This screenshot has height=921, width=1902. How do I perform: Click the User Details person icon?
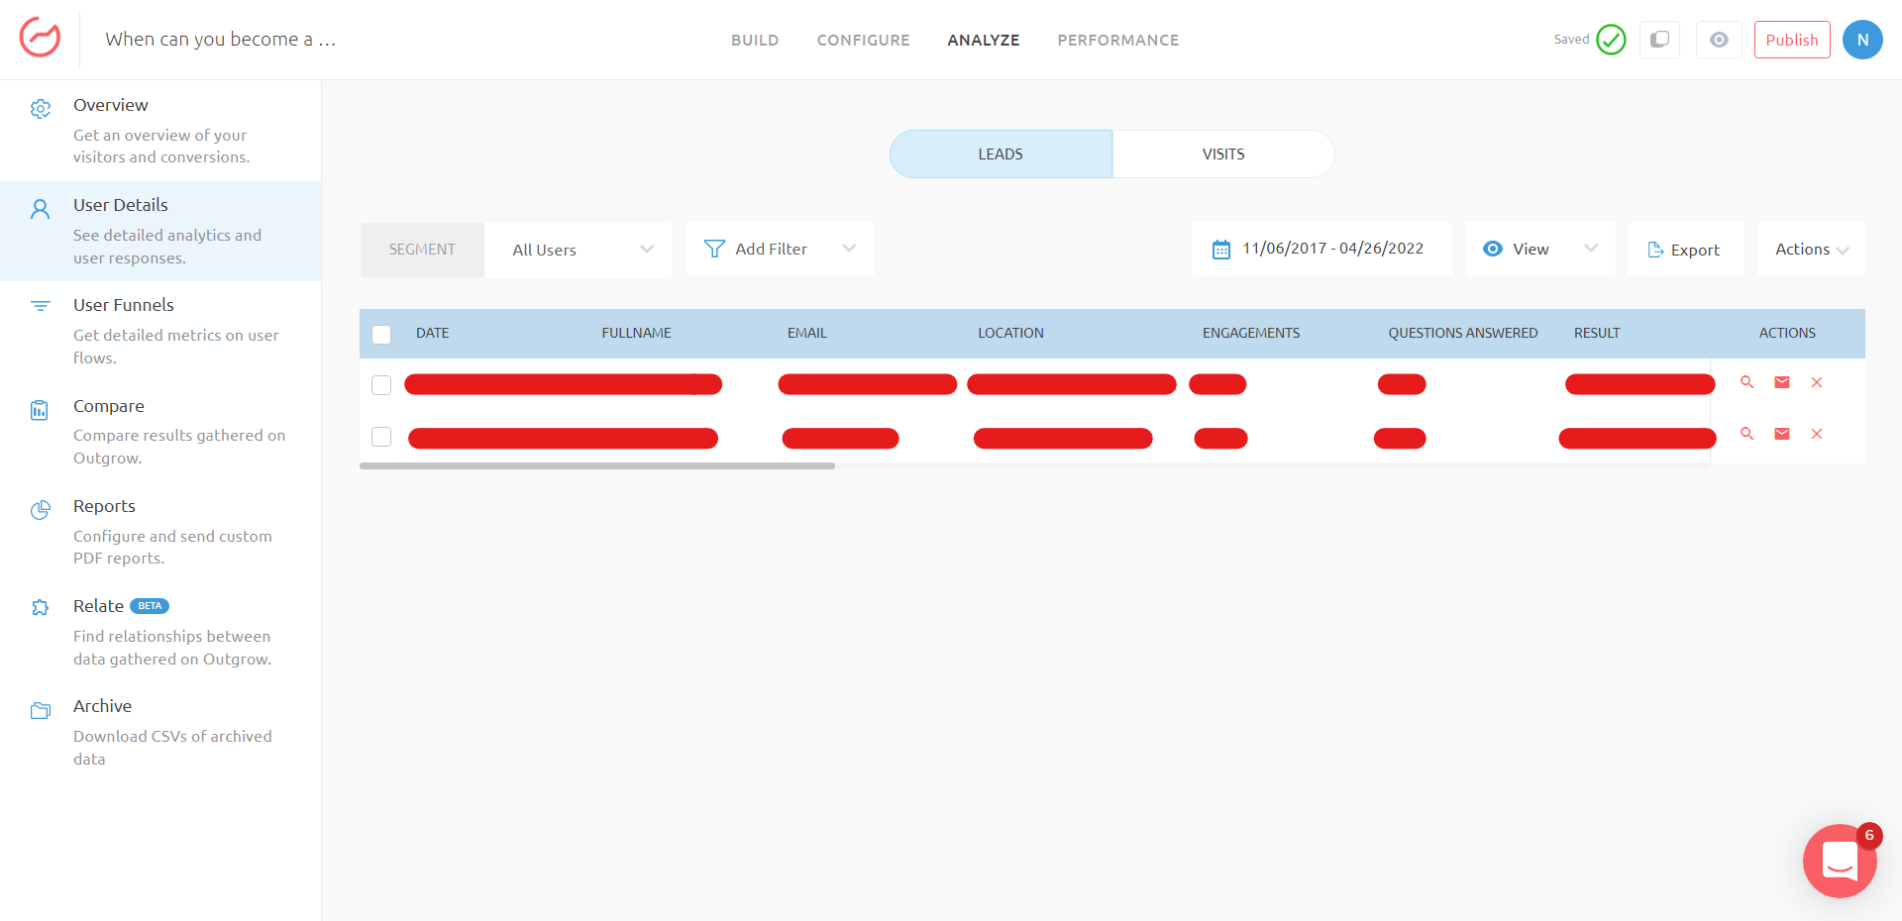(41, 209)
